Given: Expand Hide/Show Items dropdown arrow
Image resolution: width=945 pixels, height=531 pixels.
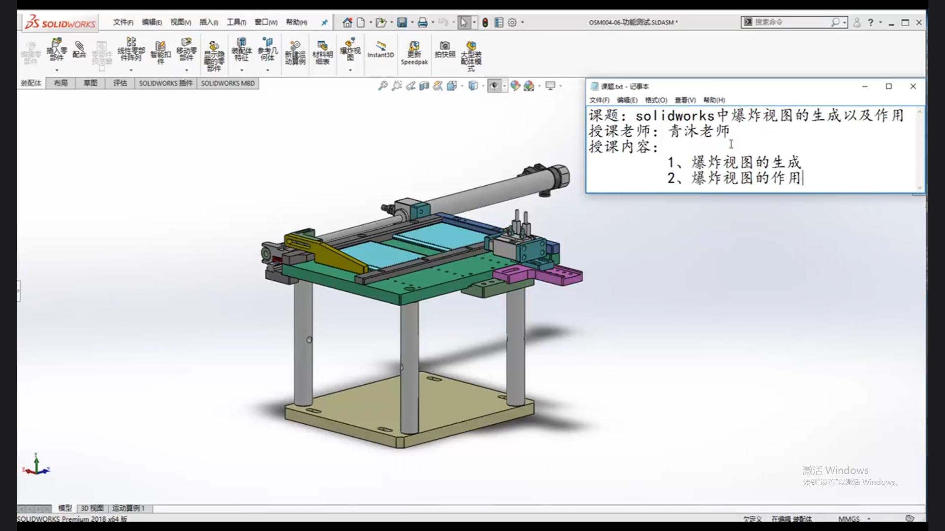Looking at the screenshot, I should [x=504, y=86].
